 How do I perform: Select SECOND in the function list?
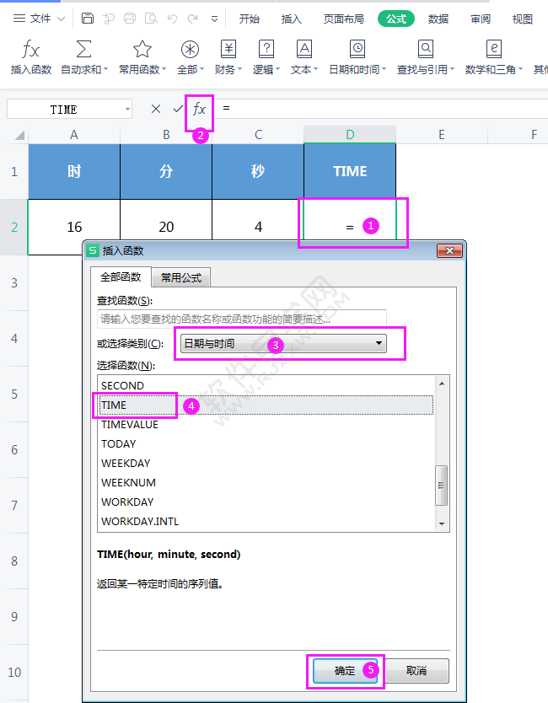266,385
